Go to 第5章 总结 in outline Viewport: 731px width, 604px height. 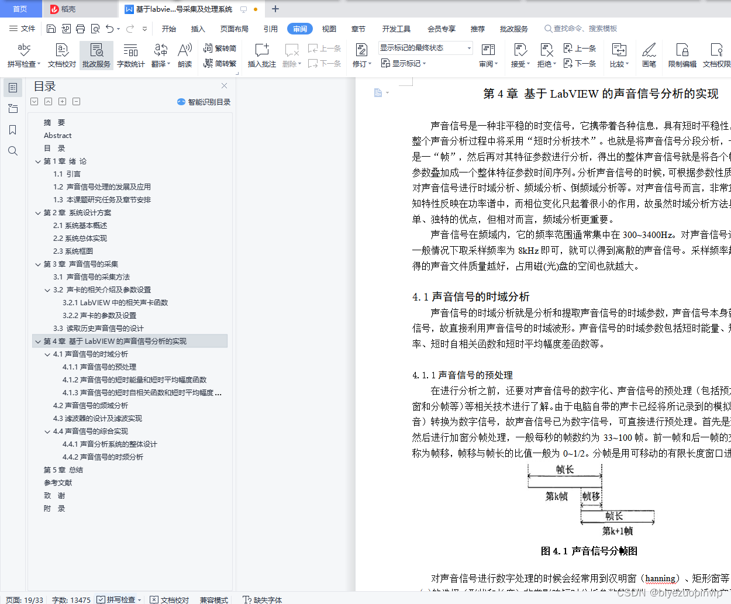coord(63,470)
